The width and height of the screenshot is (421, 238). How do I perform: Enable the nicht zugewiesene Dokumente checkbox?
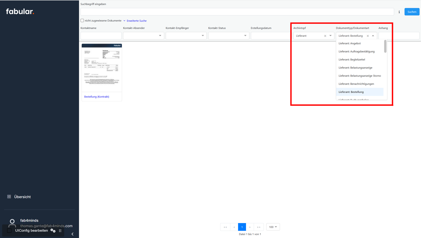tap(82, 20)
